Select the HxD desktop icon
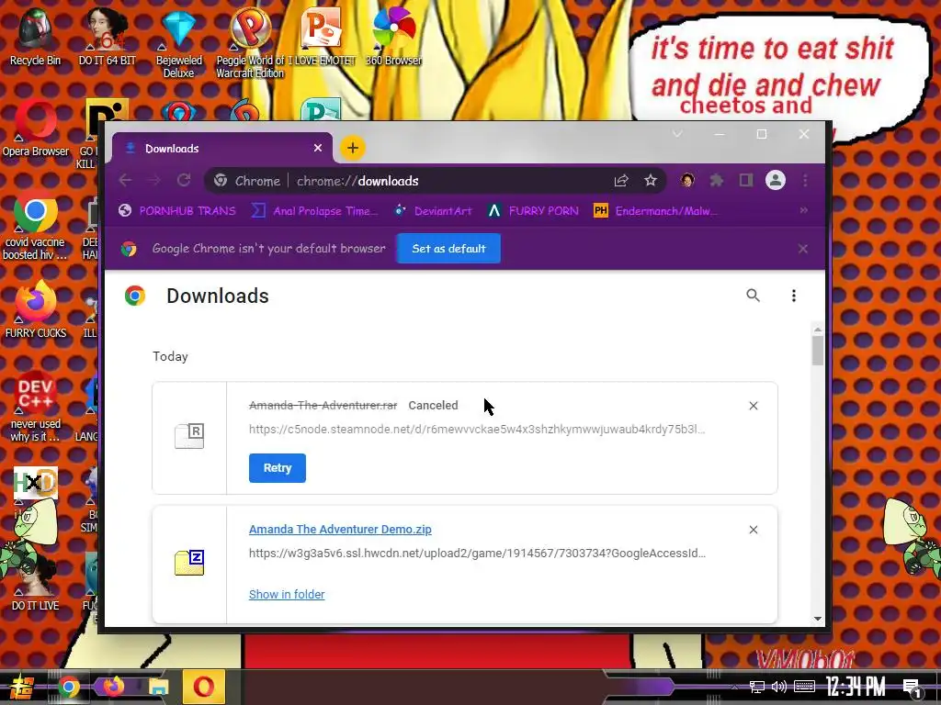This screenshot has height=705, width=941. tap(36, 483)
